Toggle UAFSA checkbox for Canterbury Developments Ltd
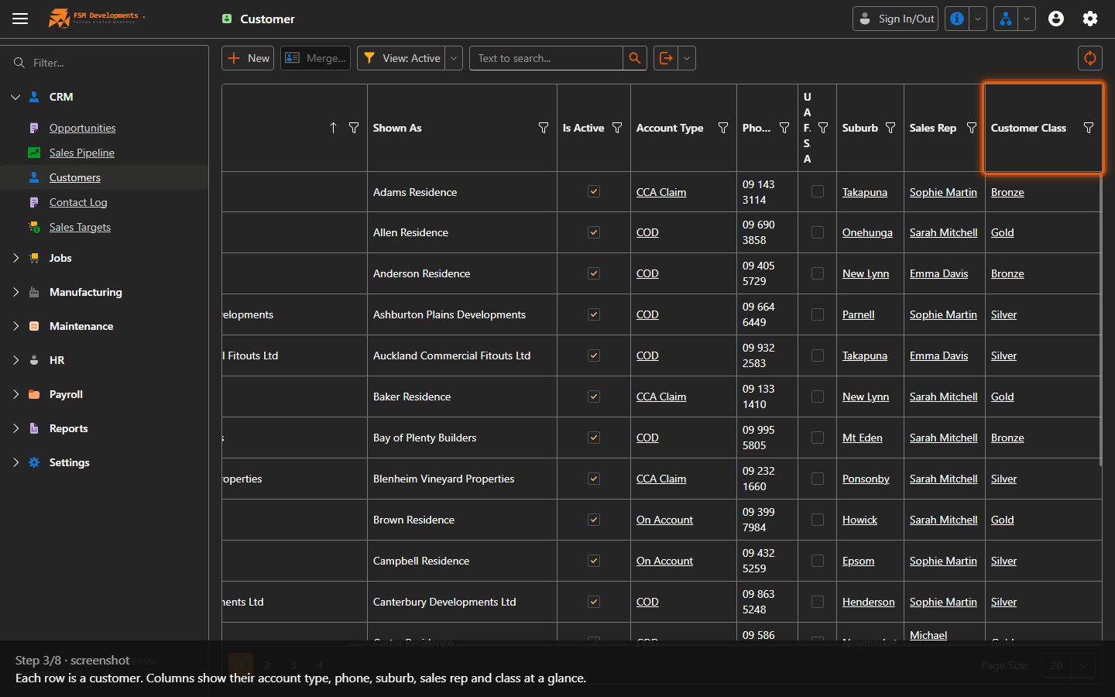1115x697 pixels. pyautogui.click(x=818, y=602)
